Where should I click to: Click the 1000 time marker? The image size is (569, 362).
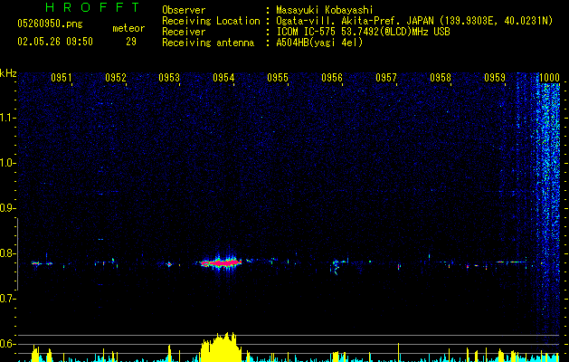point(549,78)
